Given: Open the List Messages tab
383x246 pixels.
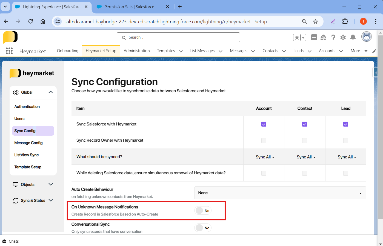Looking at the screenshot, I should [202, 51].
